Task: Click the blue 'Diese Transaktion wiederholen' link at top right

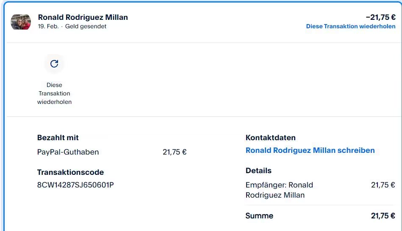Action: (350, 26)
